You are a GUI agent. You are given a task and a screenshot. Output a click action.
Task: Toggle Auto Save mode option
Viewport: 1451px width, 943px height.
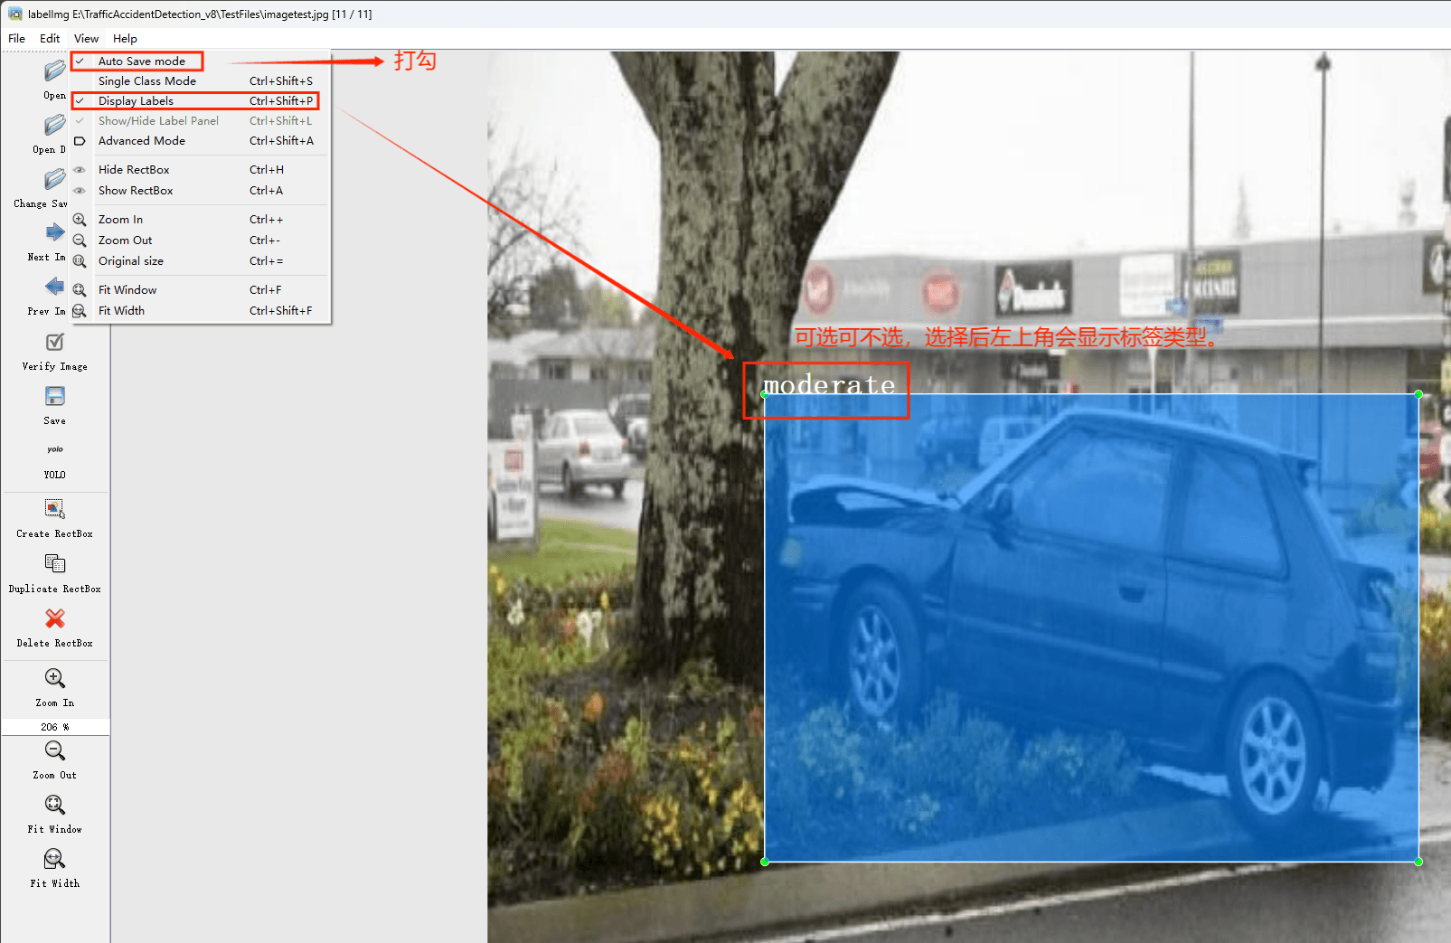coord(141,61)
